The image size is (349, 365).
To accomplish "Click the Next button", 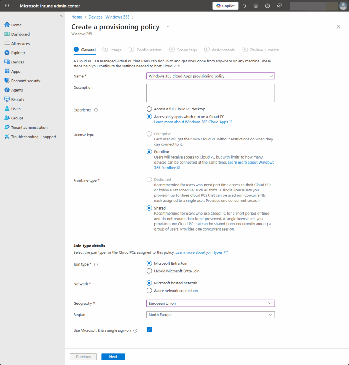I will tap(113, 357).
